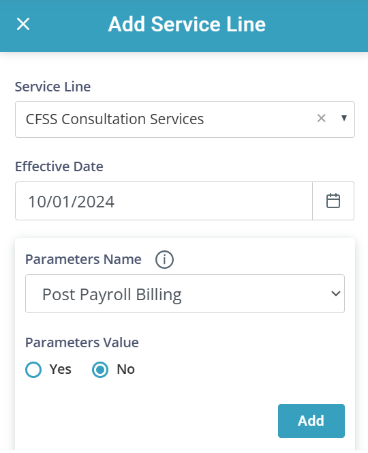The height and width of the screenshot is (453, 368).
Task: Click the Effective Date field label
Action: pos(59,166)
